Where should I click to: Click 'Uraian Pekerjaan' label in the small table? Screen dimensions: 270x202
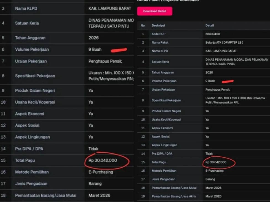click(x=163, y=89)
